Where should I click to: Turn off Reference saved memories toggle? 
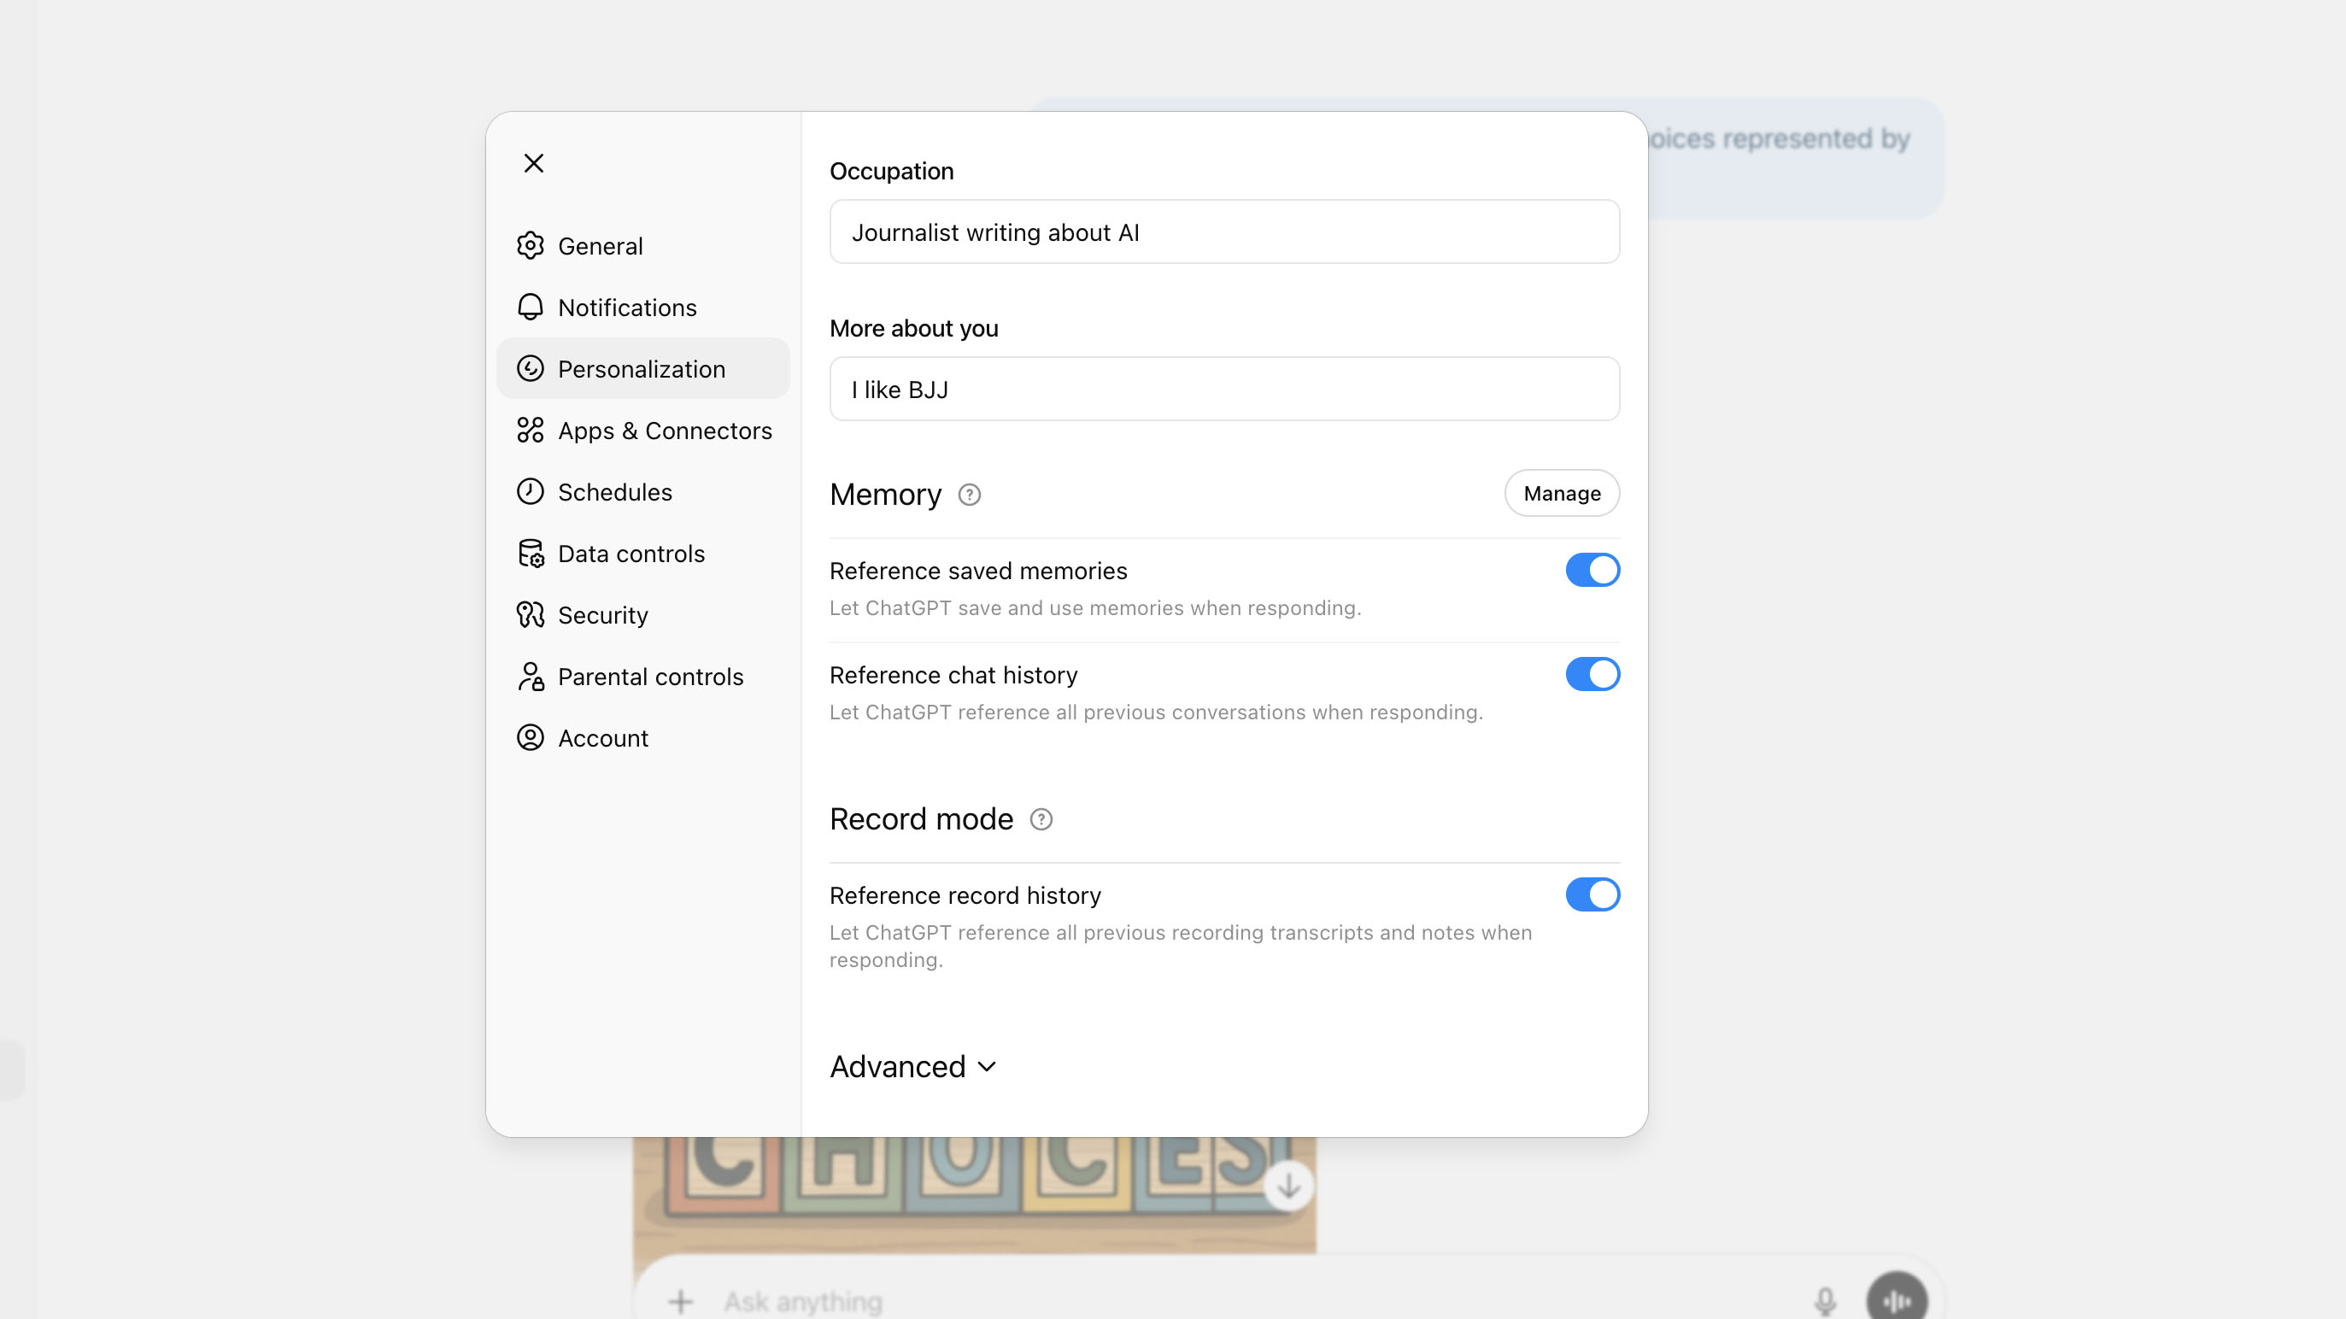[1592, 571]
